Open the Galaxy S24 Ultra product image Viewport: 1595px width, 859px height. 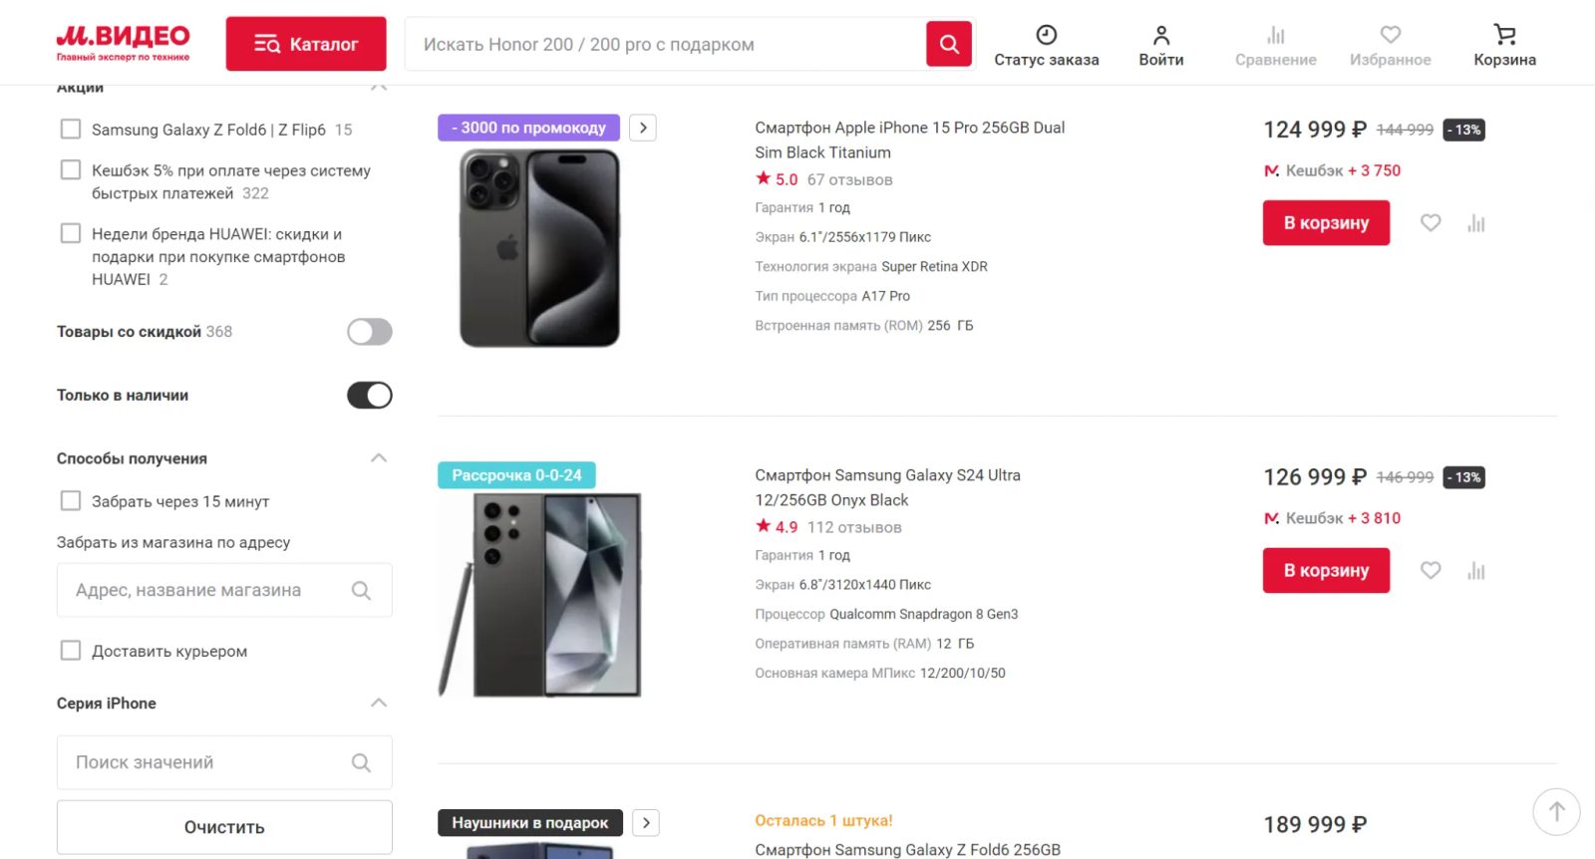[x=540, y=595]
